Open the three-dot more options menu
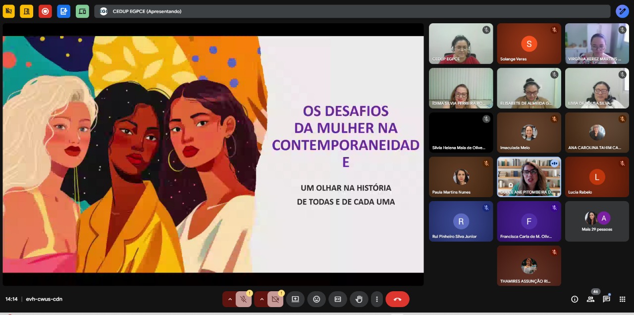Image resolution: width=634 pixels, height=315 pixels. 377,299
